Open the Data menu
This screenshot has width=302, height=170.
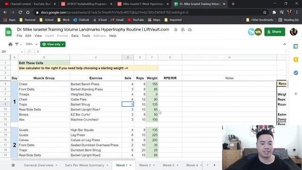click(x=75, y=36)
